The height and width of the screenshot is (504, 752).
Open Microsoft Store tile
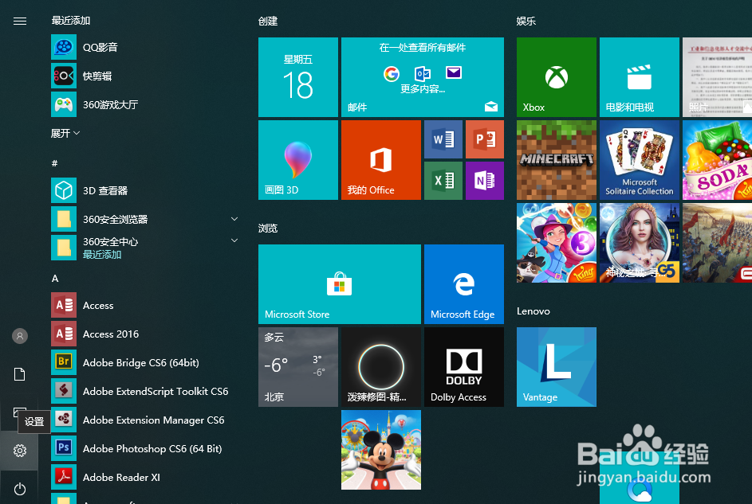tap(340, 284)
